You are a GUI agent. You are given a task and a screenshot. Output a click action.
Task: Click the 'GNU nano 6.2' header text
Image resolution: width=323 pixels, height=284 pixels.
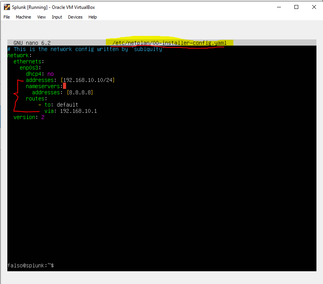pos(32,43)
